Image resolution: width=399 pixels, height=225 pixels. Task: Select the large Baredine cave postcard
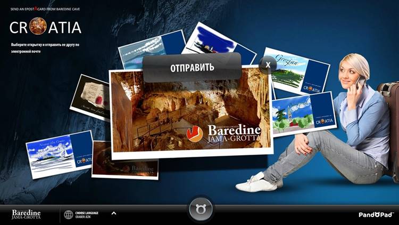pyautogui.click(x=191, y=112)
